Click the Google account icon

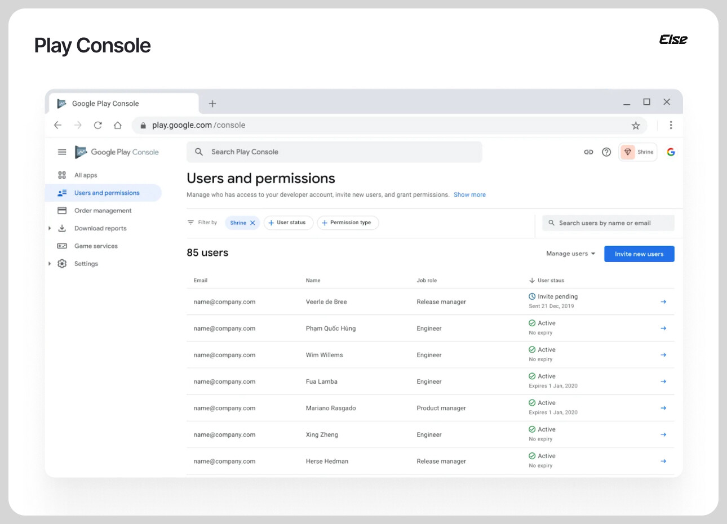pos(671,152)
